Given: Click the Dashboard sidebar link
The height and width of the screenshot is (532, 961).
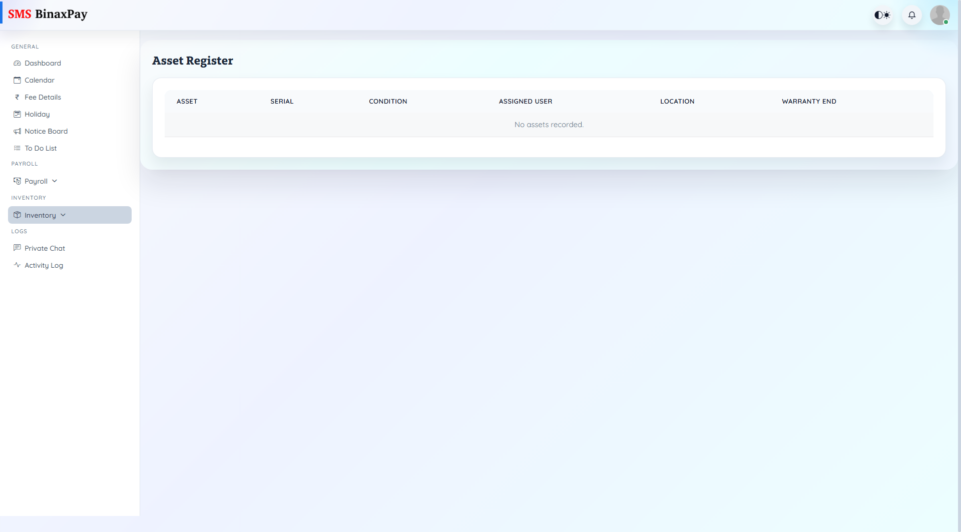Looking at the screenshot, I should coord(43,63).
